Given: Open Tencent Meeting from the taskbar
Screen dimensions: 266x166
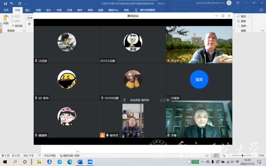Looking at the screenshot, I should click(x=90, y=162).
